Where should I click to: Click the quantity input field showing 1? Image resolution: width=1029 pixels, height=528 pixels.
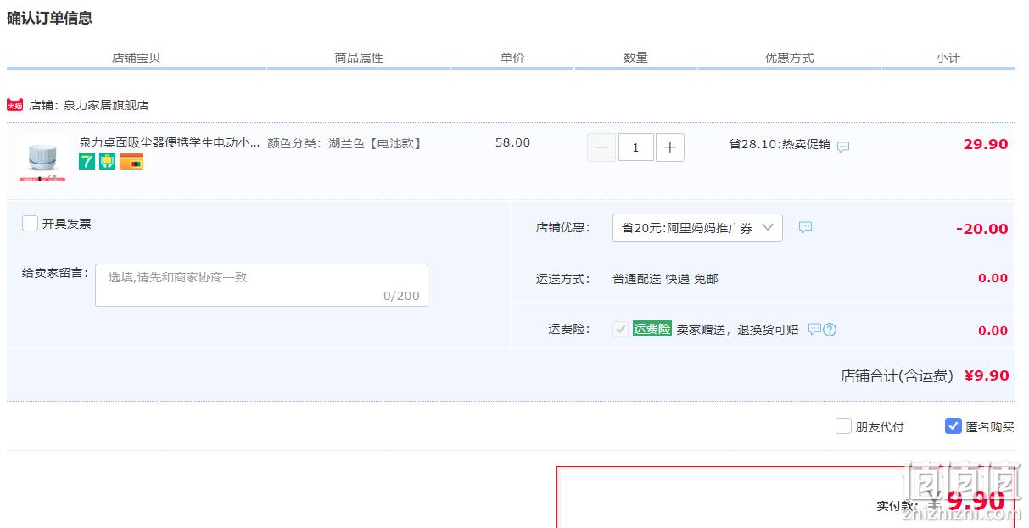(636, 147)
